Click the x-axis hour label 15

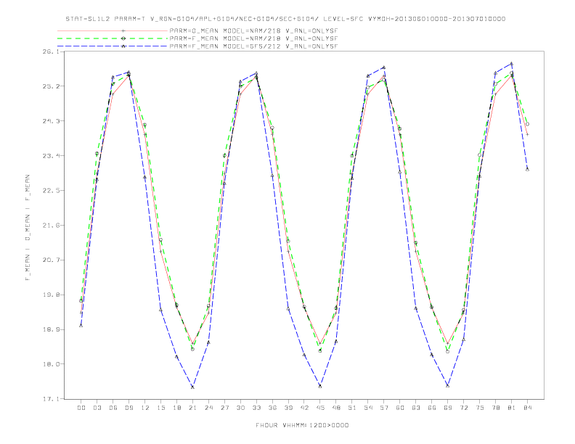point(160,408)
